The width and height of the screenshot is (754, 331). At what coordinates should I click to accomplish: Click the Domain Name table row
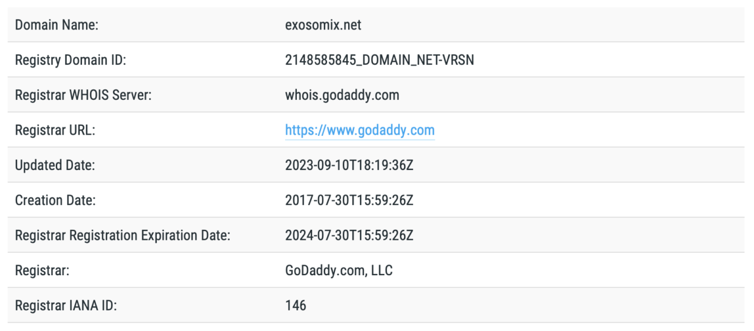(x=376, y=25)
